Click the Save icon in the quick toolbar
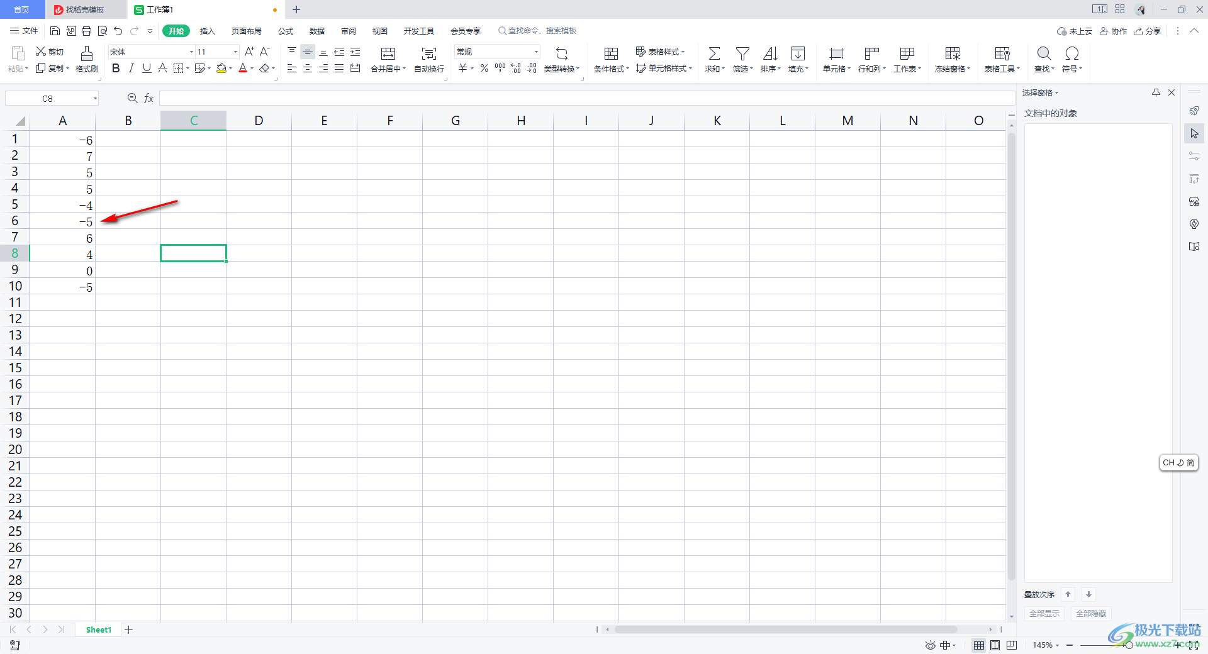 click(55, 31)
